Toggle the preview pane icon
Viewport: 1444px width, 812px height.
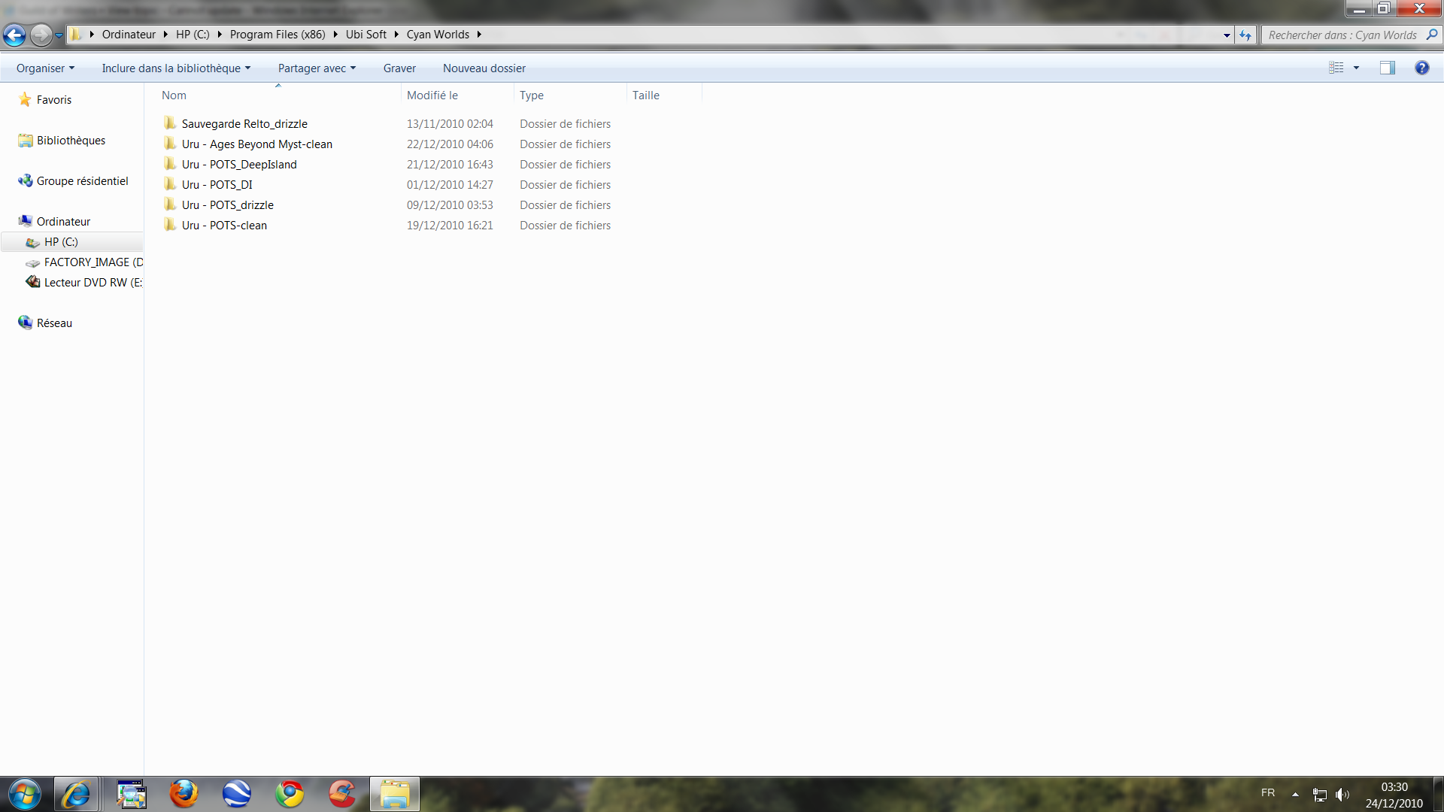(x=1387, y=68)
